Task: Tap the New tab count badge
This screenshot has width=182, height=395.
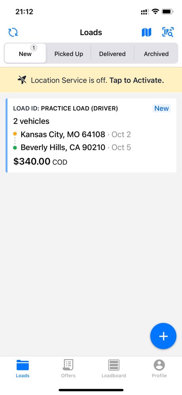Action: pyautogui.click(x=34, y=47)
